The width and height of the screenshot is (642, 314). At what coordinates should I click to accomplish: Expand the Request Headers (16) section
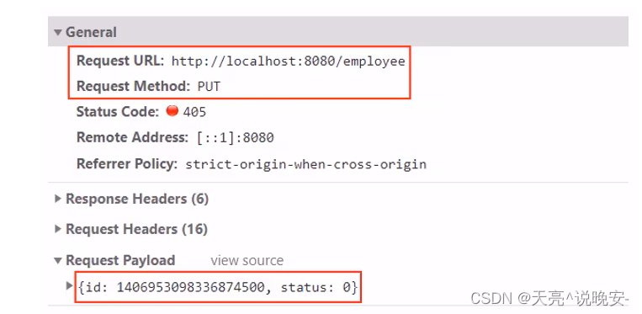point(58,229)
